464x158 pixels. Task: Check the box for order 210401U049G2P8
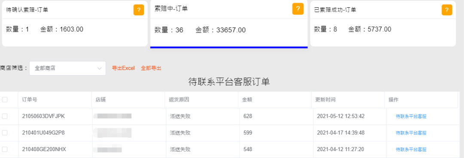5,133
